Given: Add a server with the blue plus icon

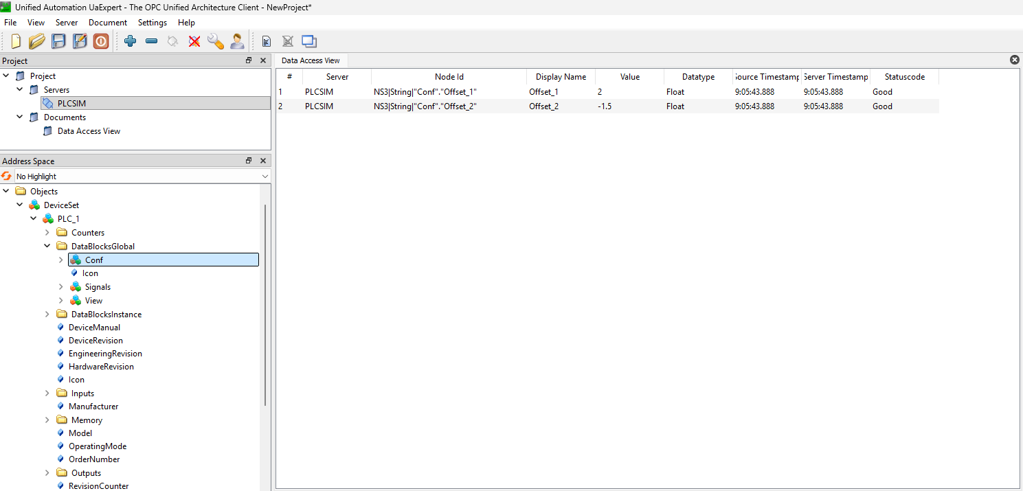Looking at the screenshot, I should [130, 41].
